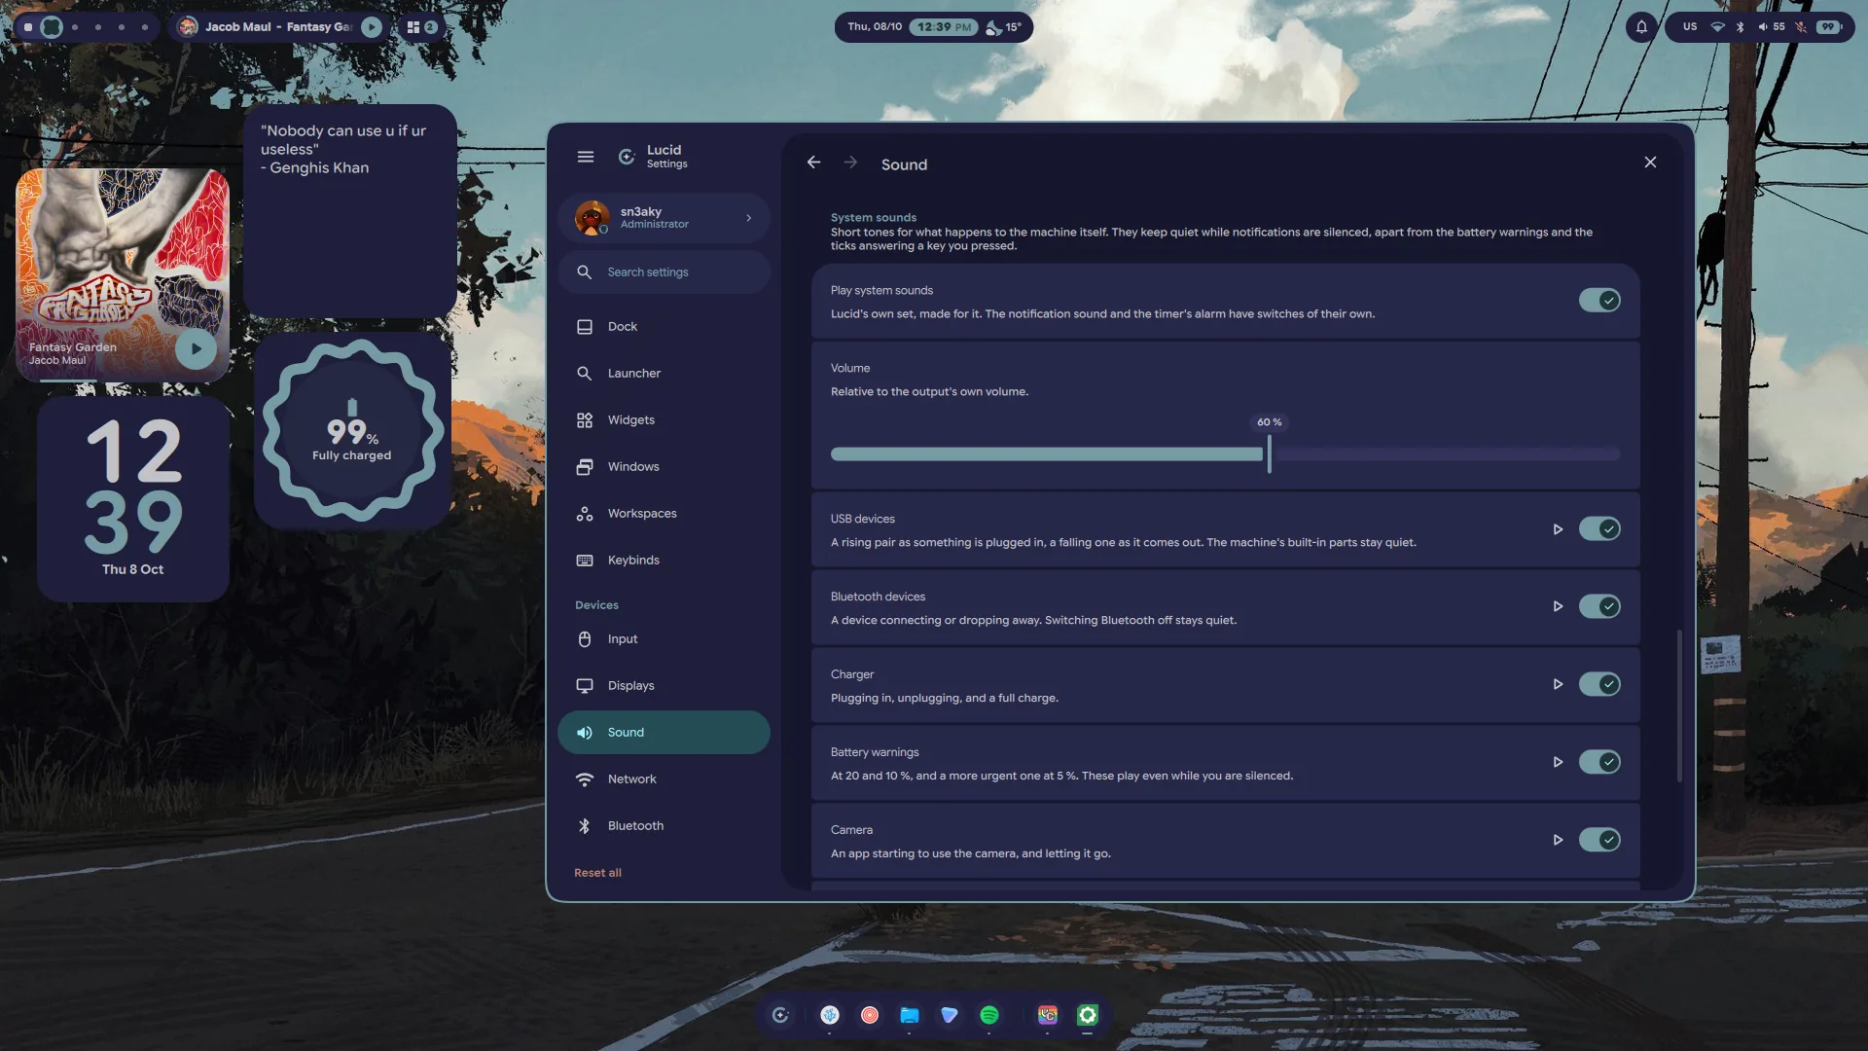1868x1051 pixels.
Task: Go forward with the right arrow
Action: 850,163
